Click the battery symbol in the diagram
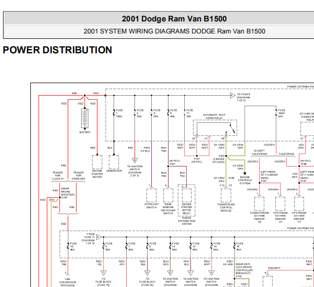This screenshot has width=314, height=287. (x=85, y=118)
